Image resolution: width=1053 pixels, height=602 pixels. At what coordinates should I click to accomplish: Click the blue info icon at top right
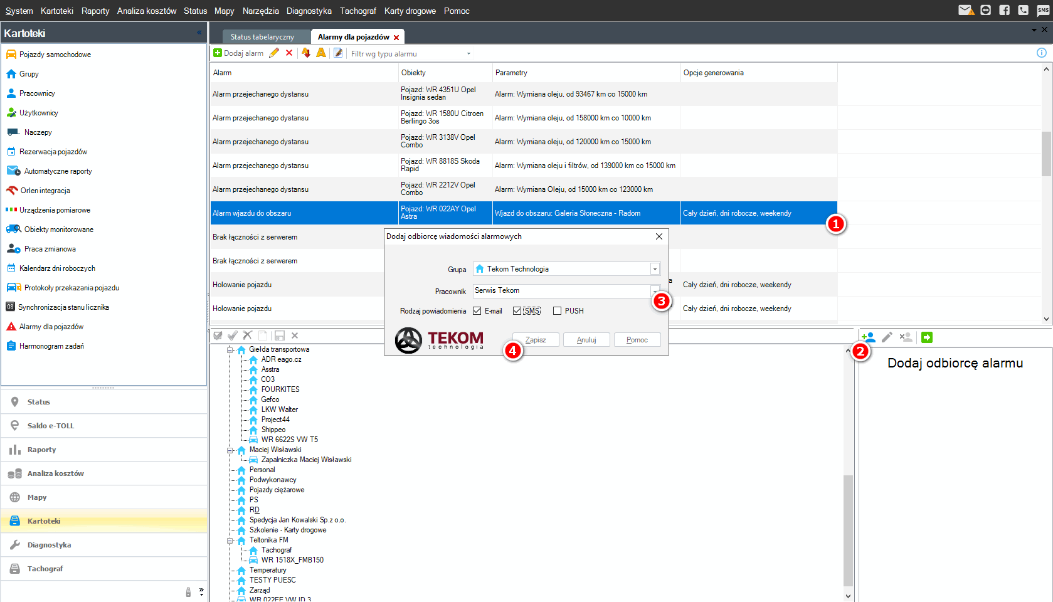coord(1042,53)
